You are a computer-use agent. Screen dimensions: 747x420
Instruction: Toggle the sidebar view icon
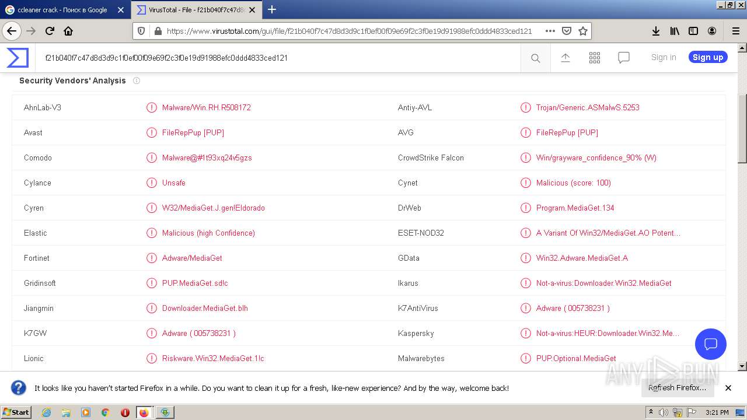click(693, 31)
